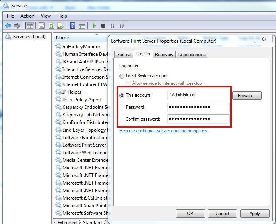Viewport: 276px width, 224px height.
Task: Select IP Helper service row
Action: coord(81,92)
